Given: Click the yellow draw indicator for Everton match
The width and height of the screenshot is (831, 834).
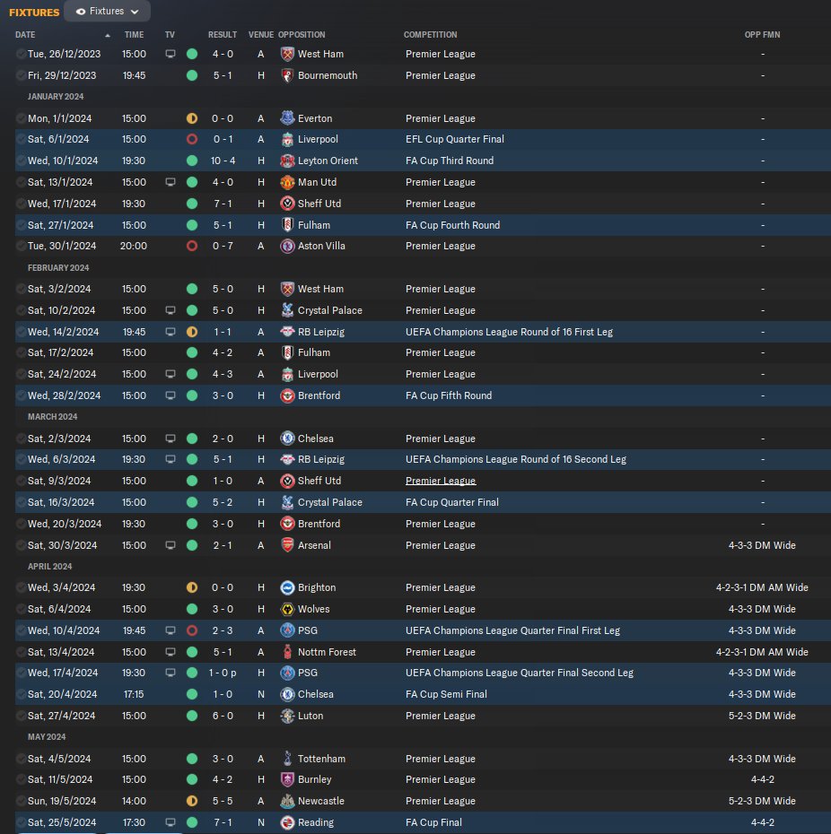Looking at the screenshot, I should [192, 118].
